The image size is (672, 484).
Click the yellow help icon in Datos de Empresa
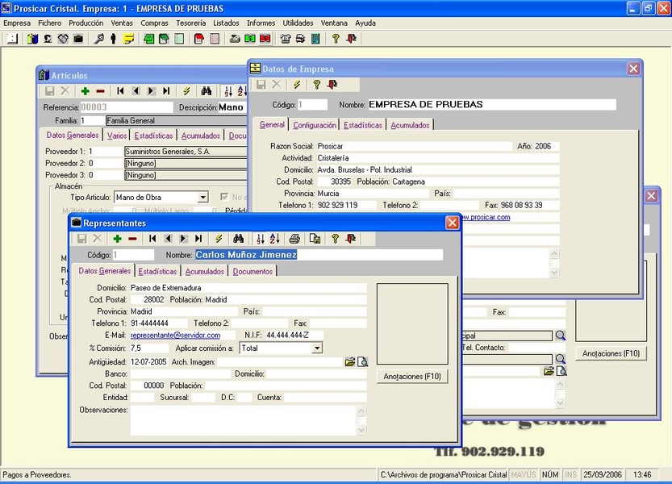316,85
